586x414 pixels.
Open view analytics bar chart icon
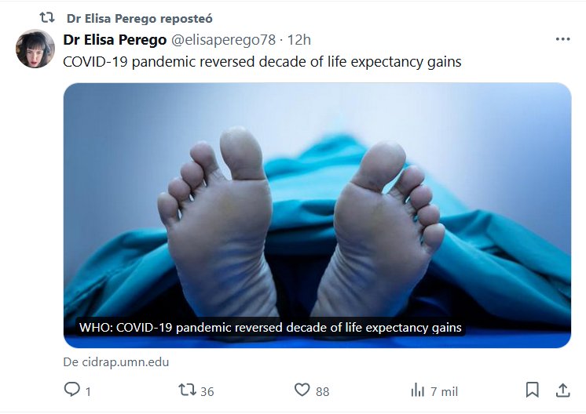pyautogui.click(x=417, y=390)
